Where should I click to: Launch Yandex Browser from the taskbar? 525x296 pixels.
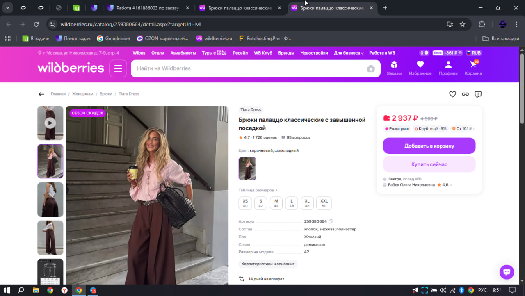click(64, 290)
